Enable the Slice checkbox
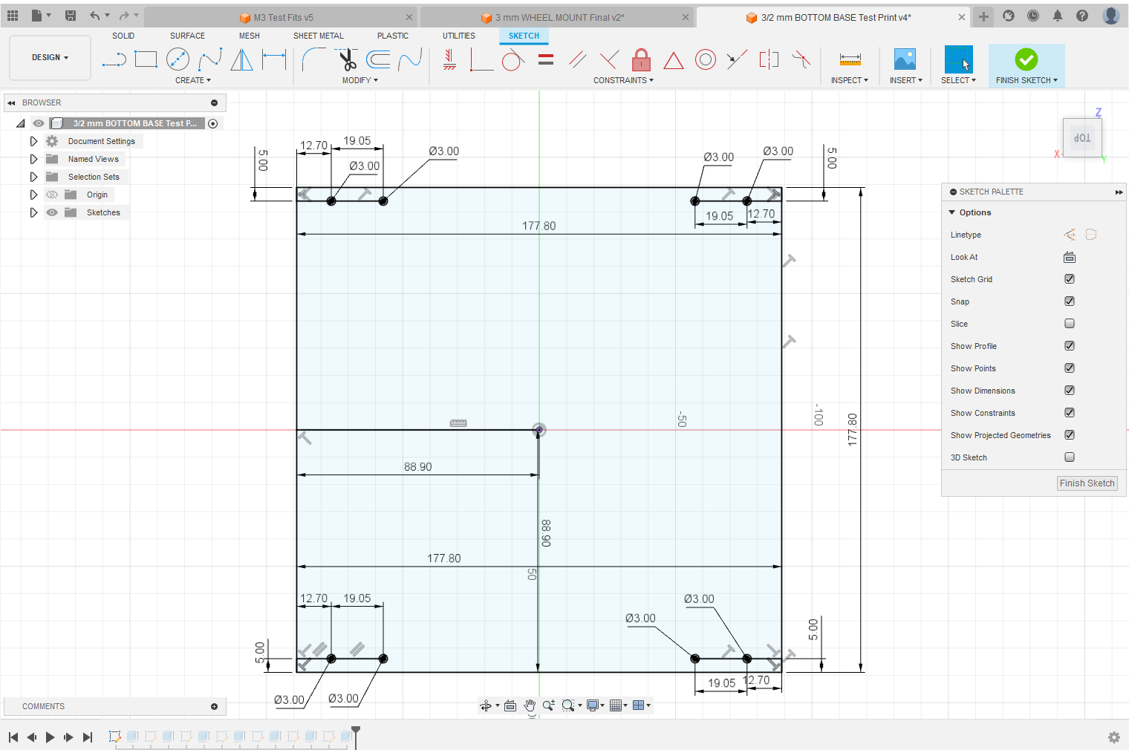Image resolution: width=1129 pixels, height=750 pixels. (x=1070, y=324)
